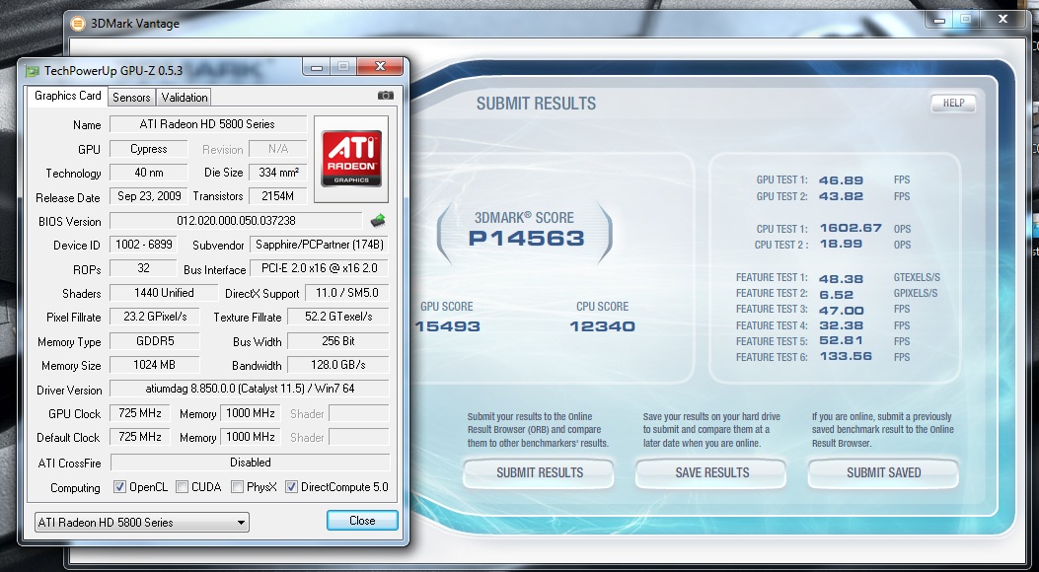Image resolution: width=1039 pixels, height=572 pixels.
Task: Click the Bandwidth value 128.0 GB/s
Action: click(x=338, y=365)
